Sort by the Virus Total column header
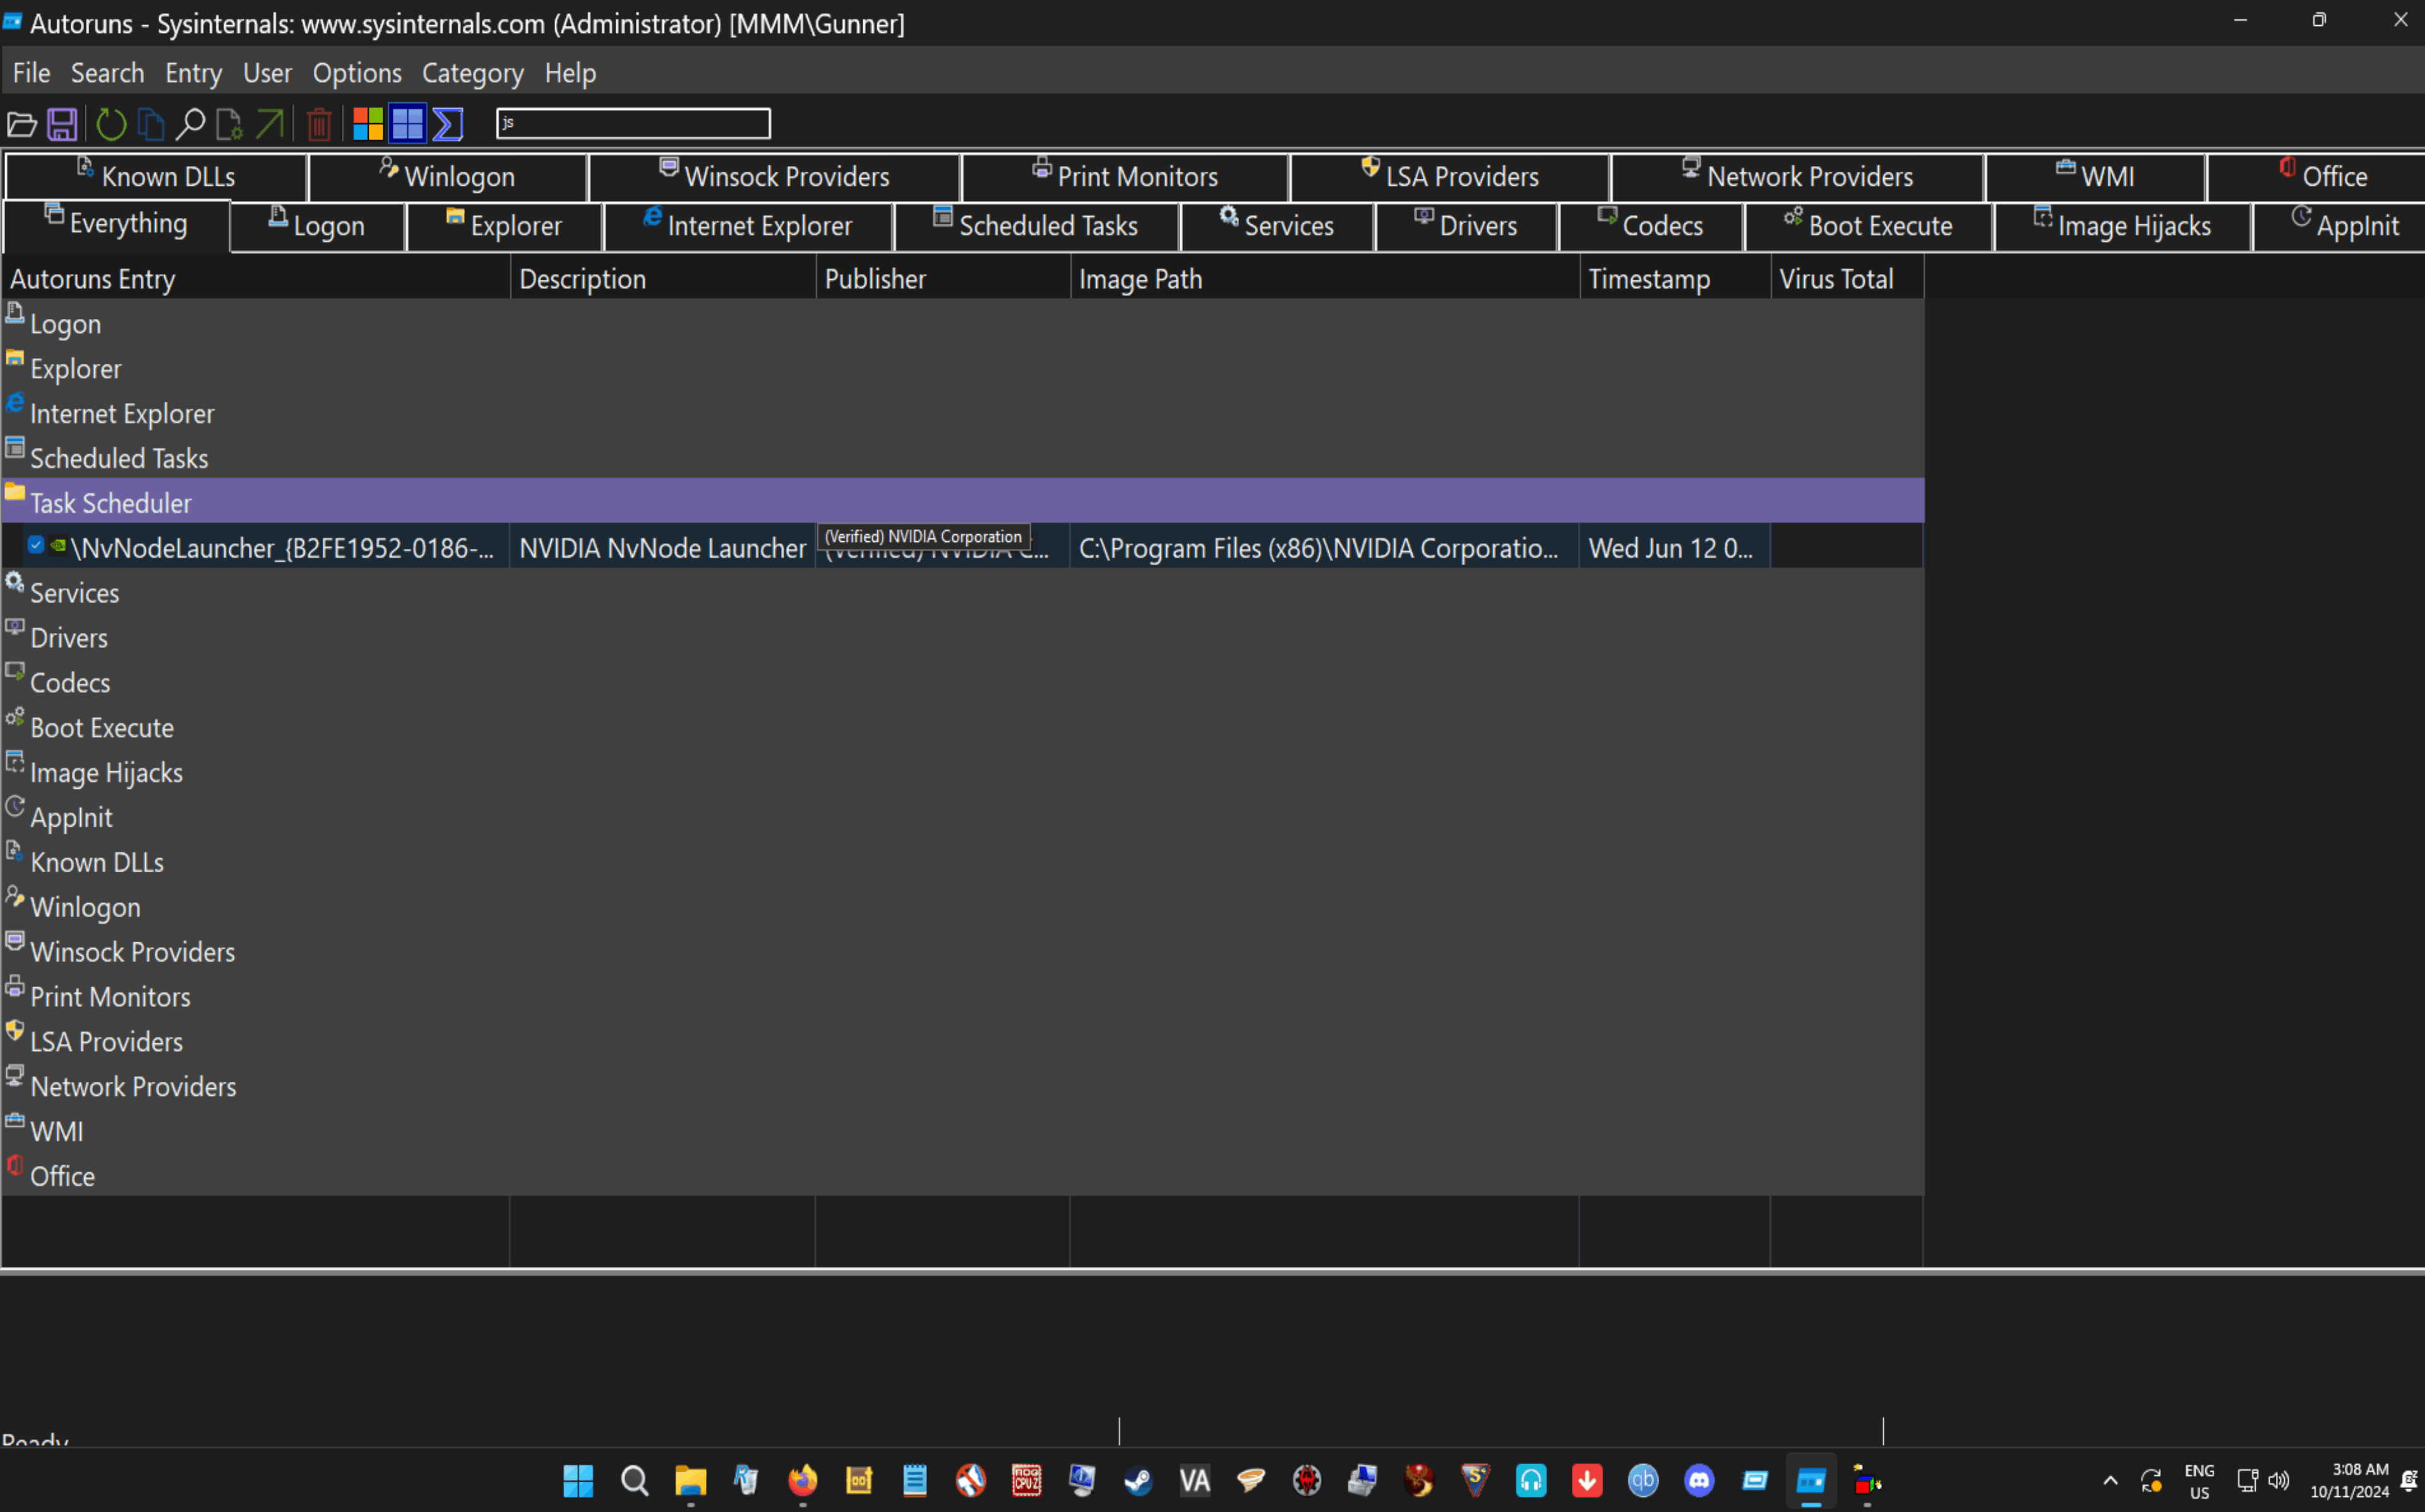 (1847, 279)
